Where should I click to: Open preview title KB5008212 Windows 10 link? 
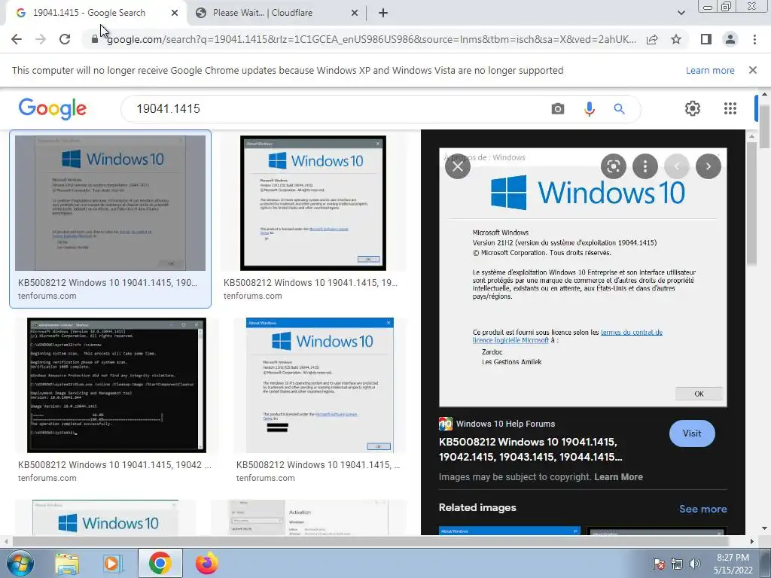(x=531, y=449)
